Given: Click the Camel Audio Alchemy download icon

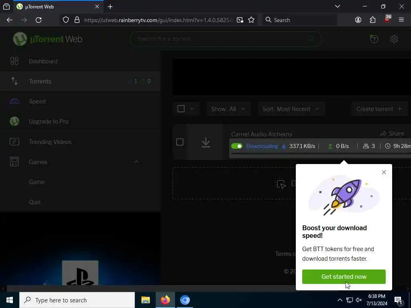Looking at the screenshot, I should click(206, 142).
